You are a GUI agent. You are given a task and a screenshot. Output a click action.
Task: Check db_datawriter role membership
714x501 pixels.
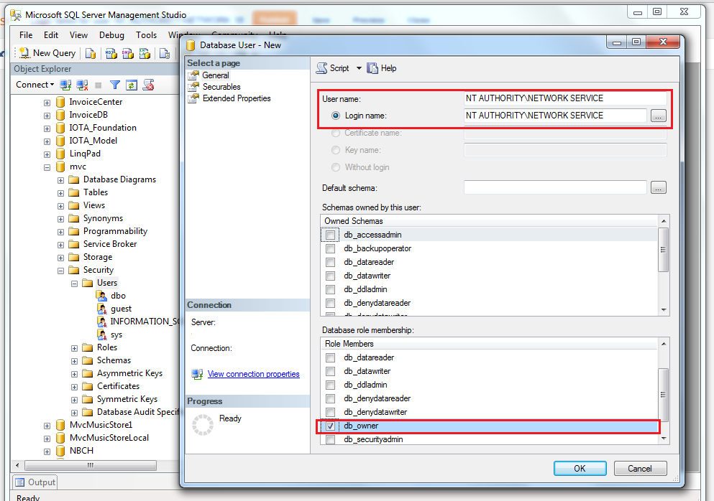[x=331, y=371]
